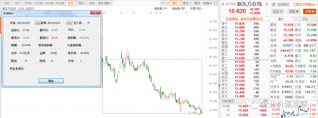The image size is (318, 118).
Task: Click stock title 01797 新东方在线
Action: [x=245, y=4]
